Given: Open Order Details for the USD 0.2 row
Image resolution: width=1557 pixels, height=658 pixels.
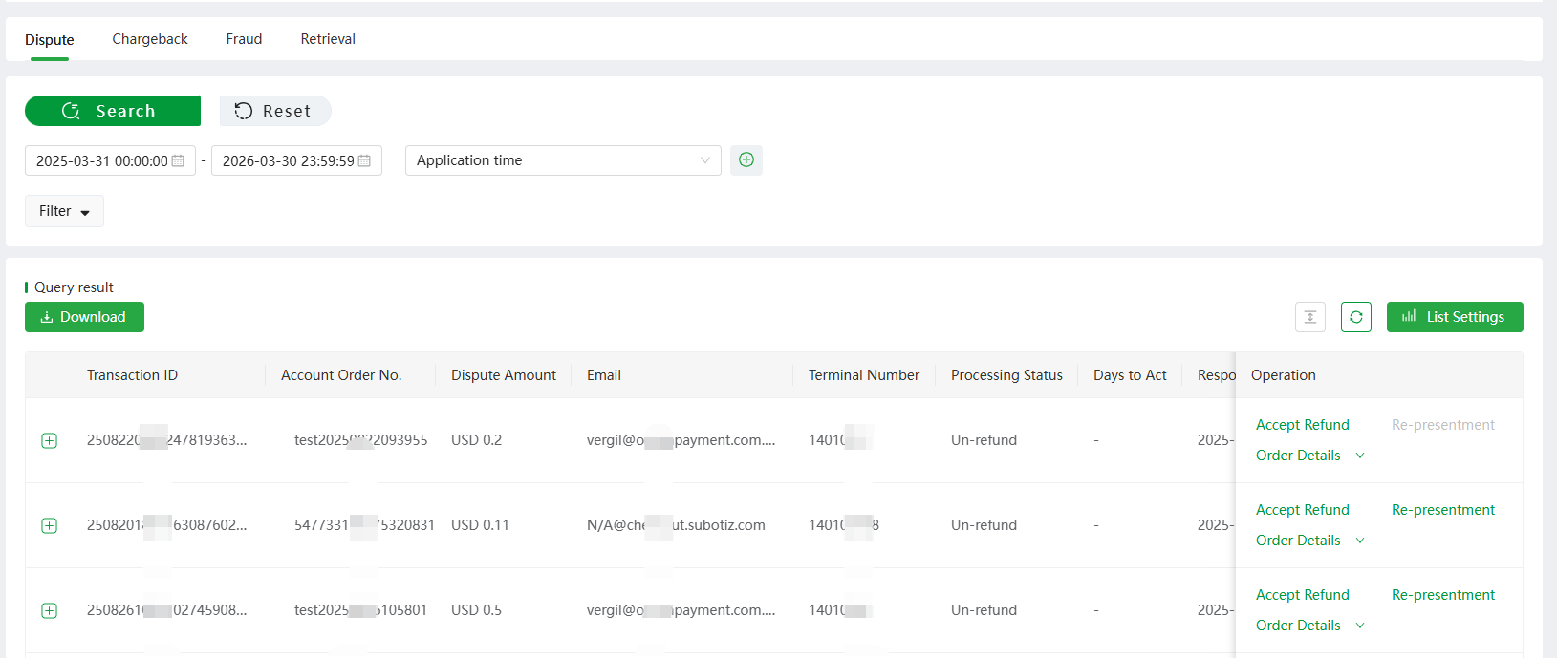Looking at the screenshot, I should point(1298,456).
